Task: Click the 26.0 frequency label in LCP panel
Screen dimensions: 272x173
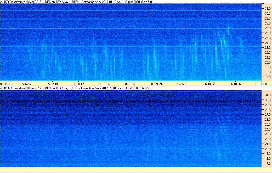Action: (268, 120)
